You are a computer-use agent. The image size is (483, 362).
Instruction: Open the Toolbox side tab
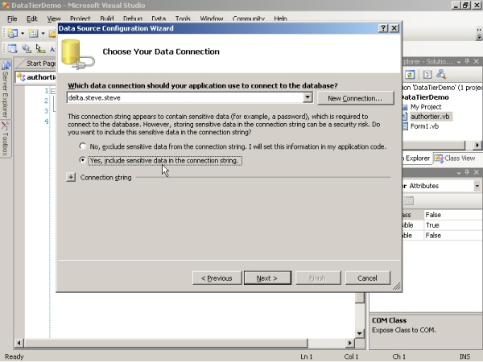6,139
